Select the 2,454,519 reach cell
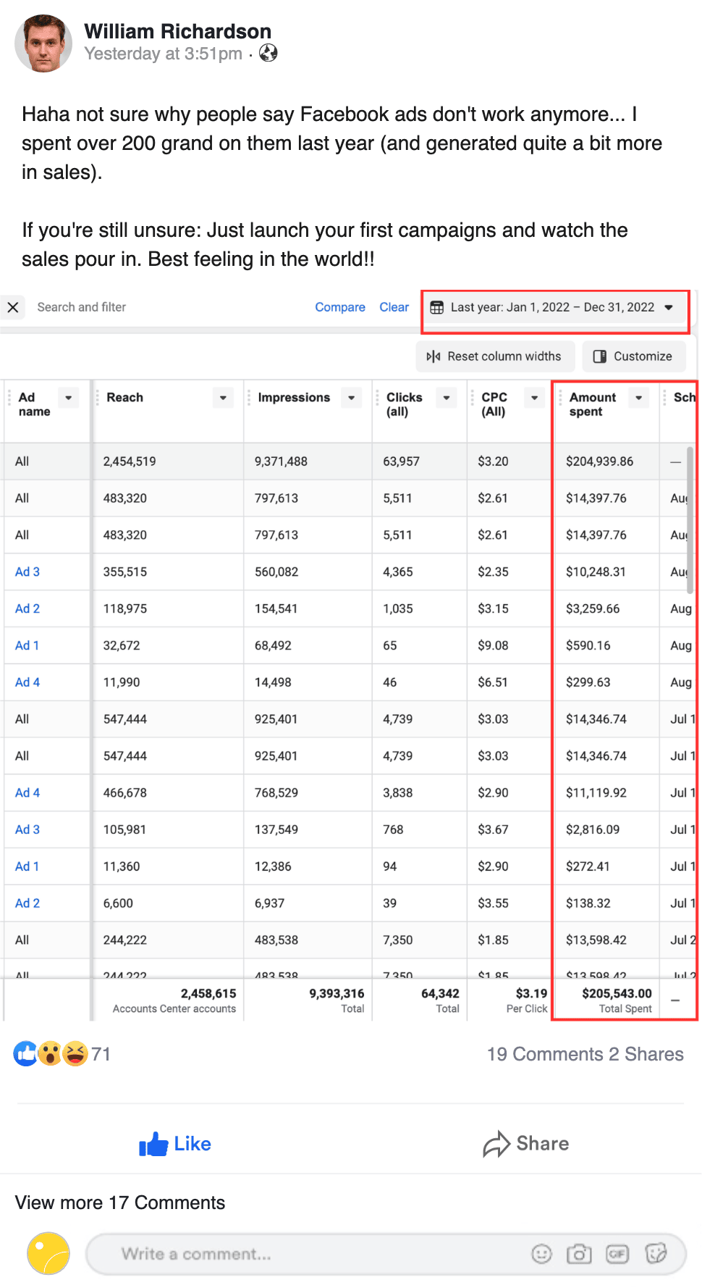702x1288 pixels. click(x=130, y=461)
